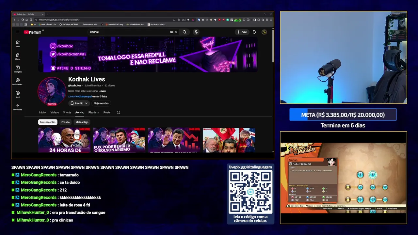
Task: Focus the YouTube search field
Action: 129,32
